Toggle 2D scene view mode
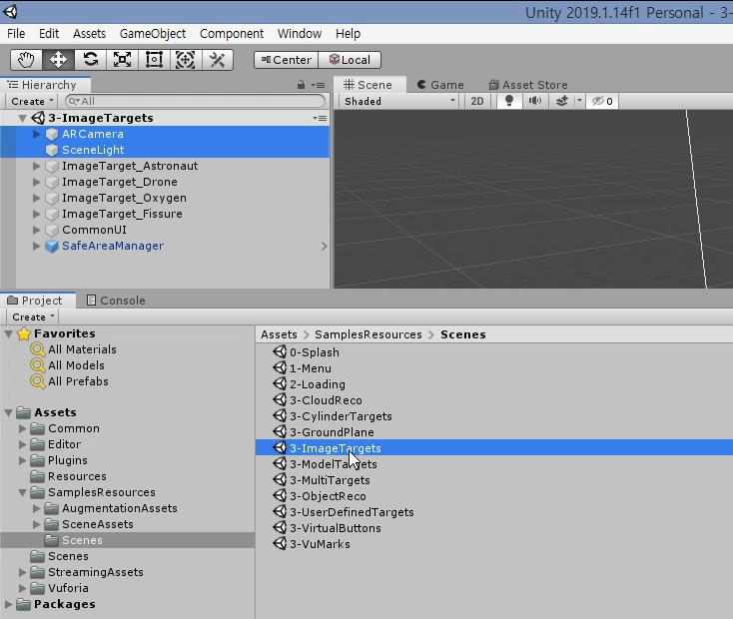This screenshot has width=733, height=619. (x=476, y=101)
